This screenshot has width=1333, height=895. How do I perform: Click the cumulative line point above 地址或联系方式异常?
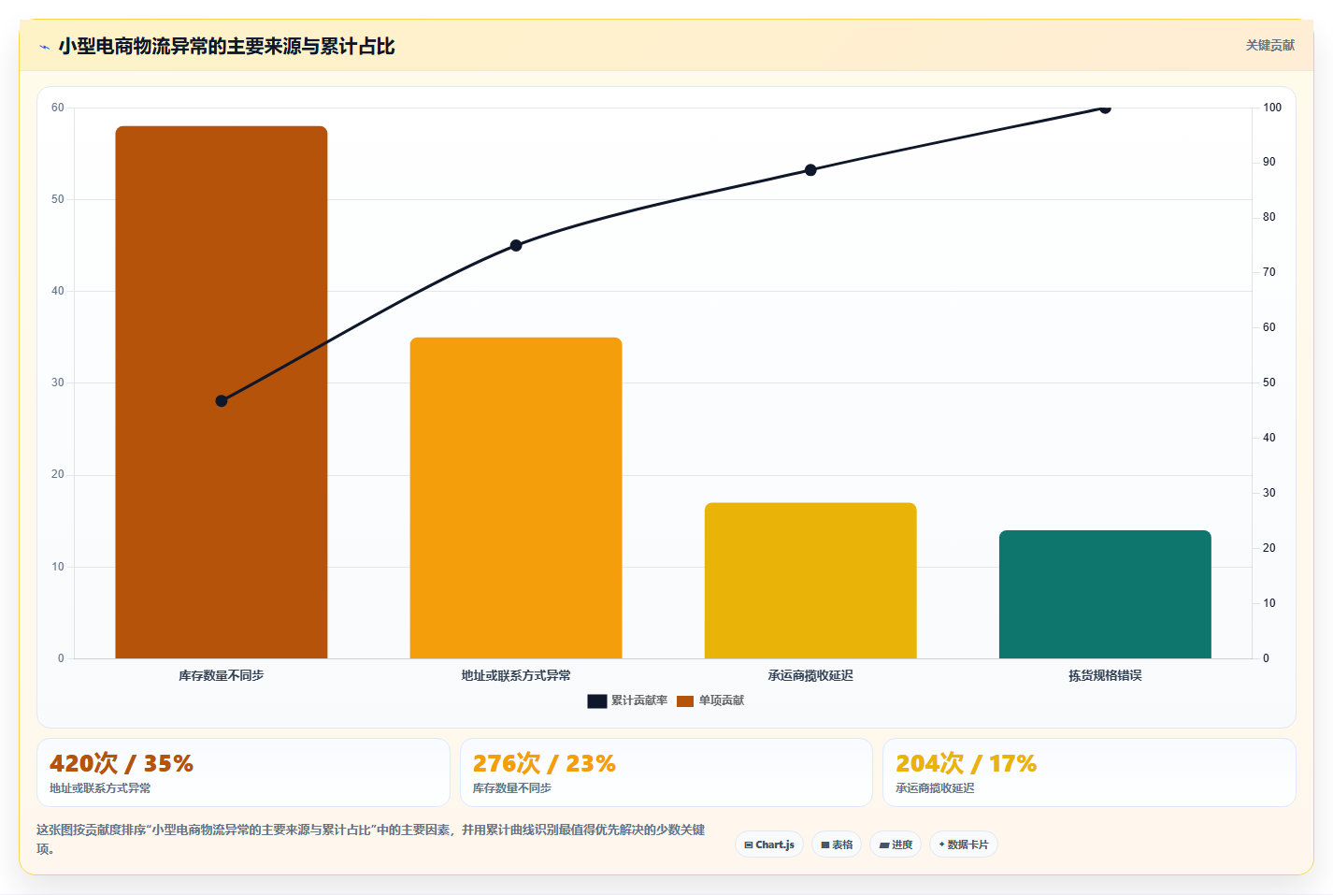516,246
